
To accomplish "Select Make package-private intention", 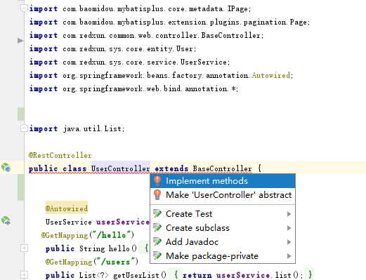I will 223,256.
